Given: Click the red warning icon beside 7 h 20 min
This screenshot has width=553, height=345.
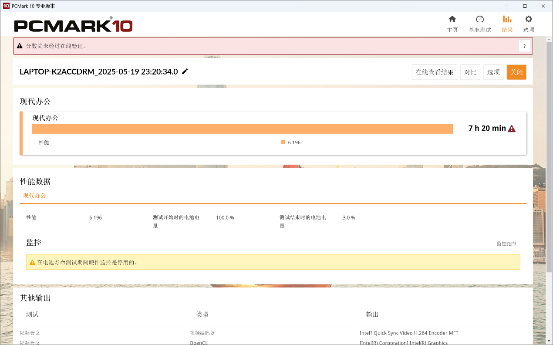Looking at the screenshot, I should 512,129.
